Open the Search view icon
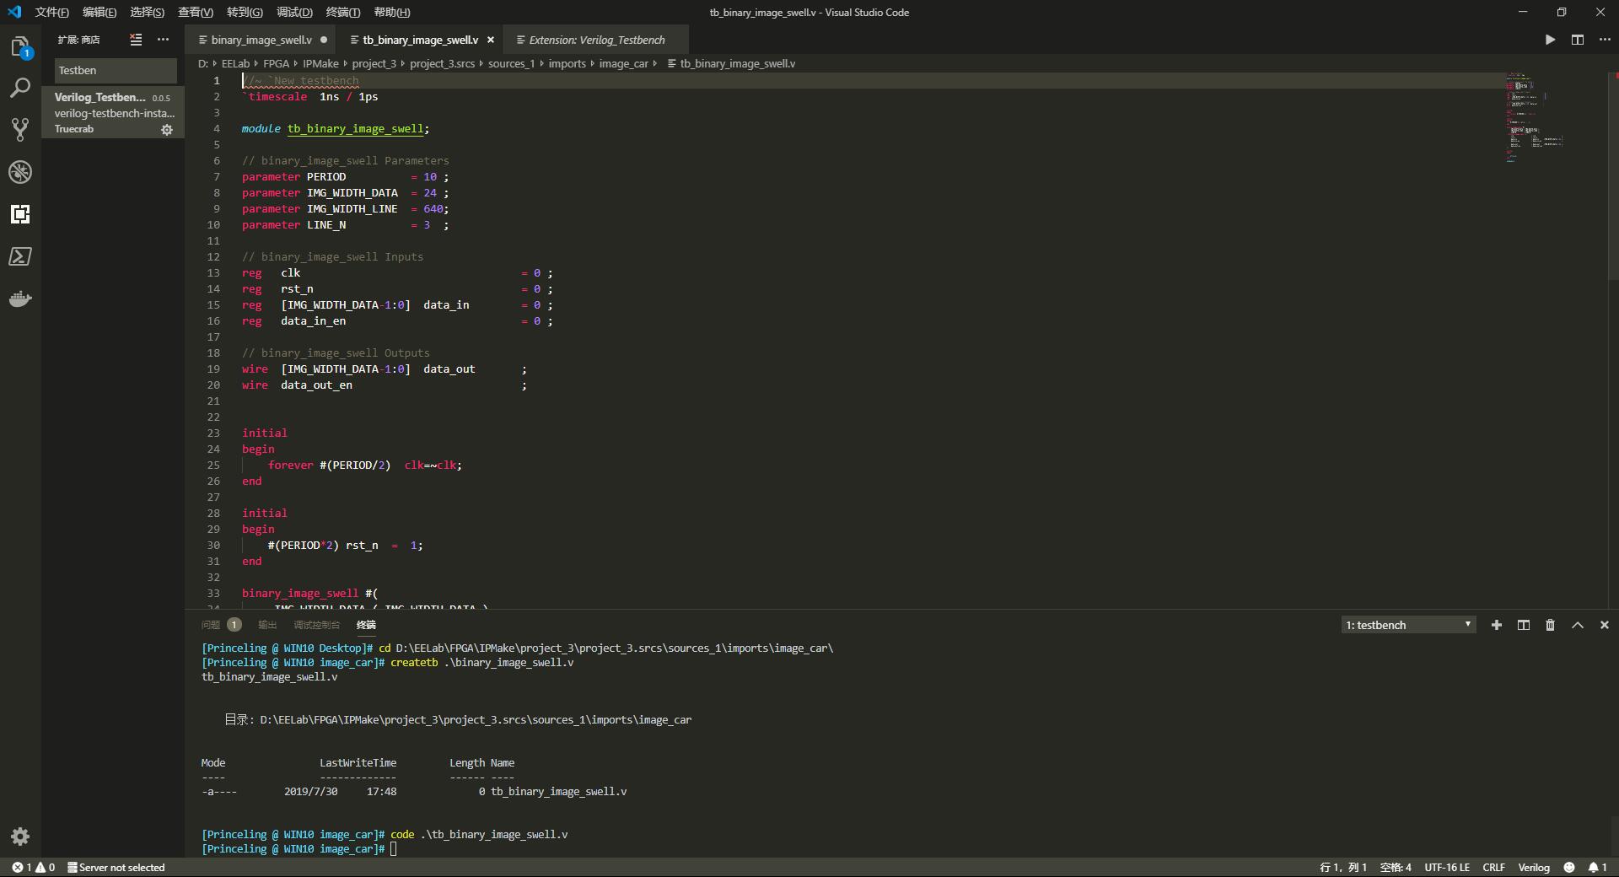Screen dimensions: 1619x877 coord(20,88)
